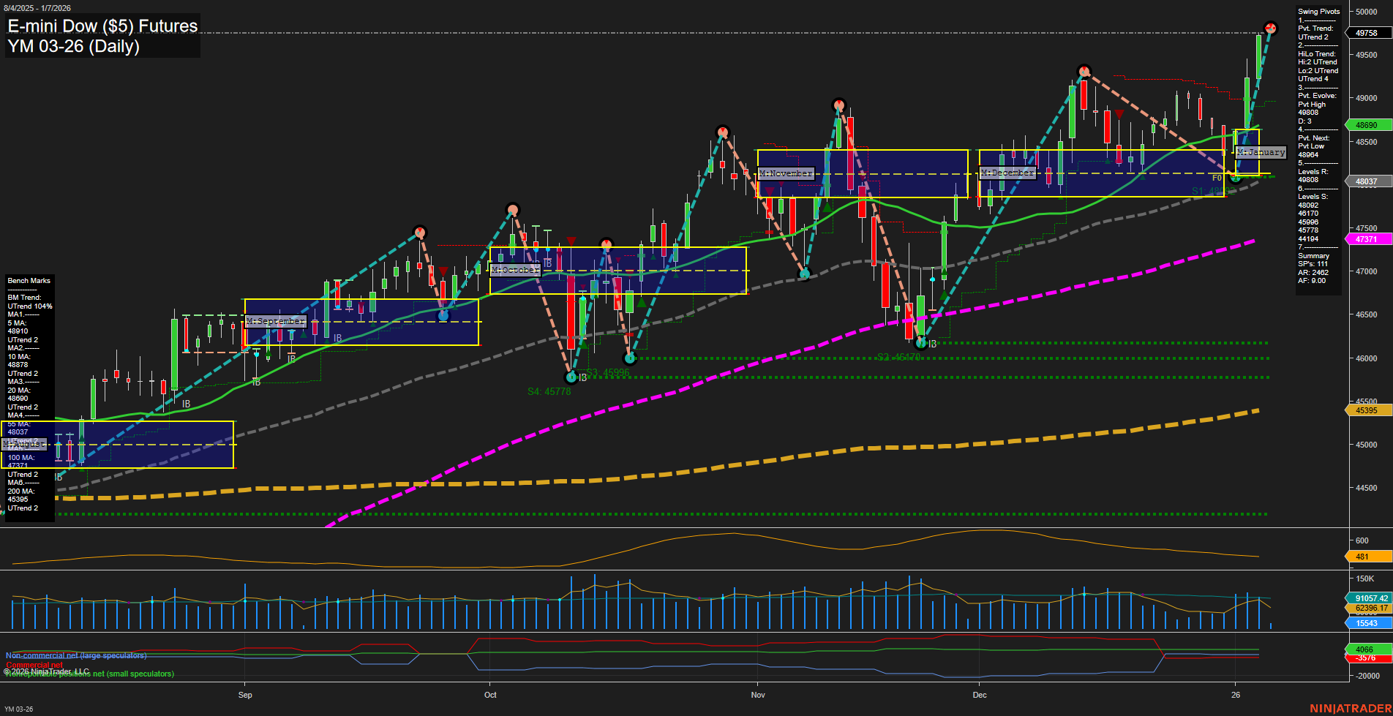1393x716 pixels.
Task: Click the magenta 47371 price marker
Action: coord(1367,239)
